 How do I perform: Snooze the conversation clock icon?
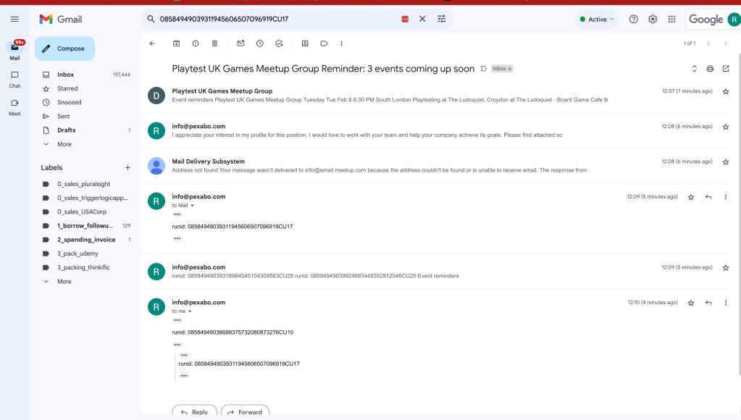[x=260, y=43]
